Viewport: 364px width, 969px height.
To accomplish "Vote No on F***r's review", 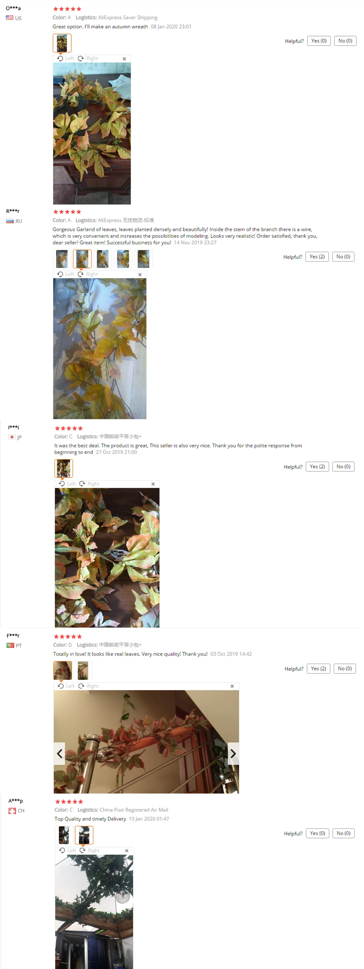I will 345,669.
